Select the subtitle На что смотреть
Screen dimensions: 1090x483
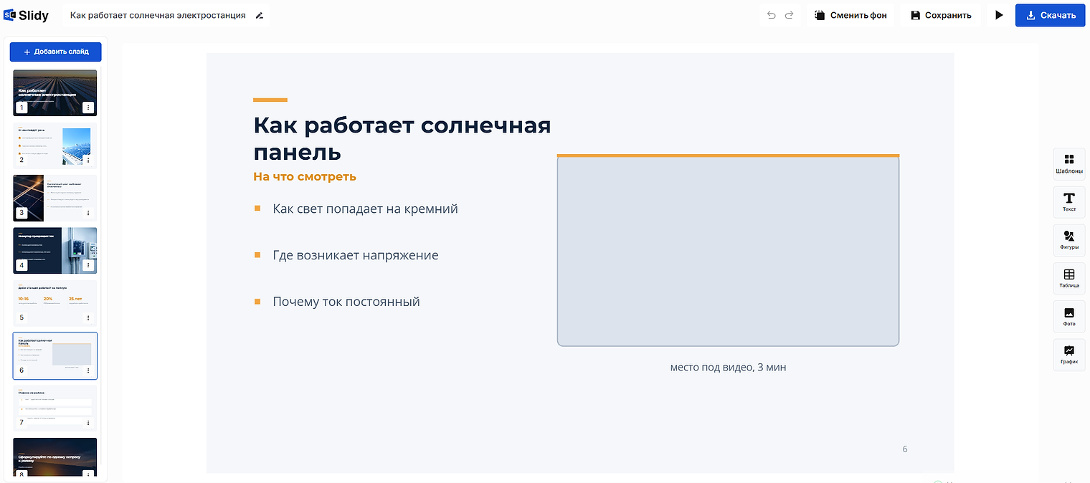tap(305, 176)
